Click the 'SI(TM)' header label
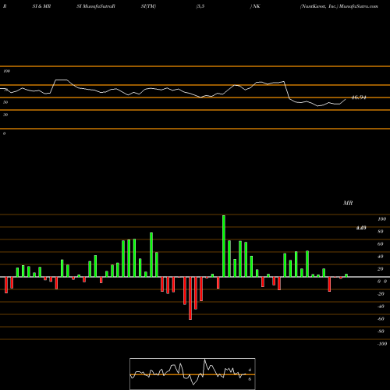This screenshot has height=390, width=390. click(148, 6)
